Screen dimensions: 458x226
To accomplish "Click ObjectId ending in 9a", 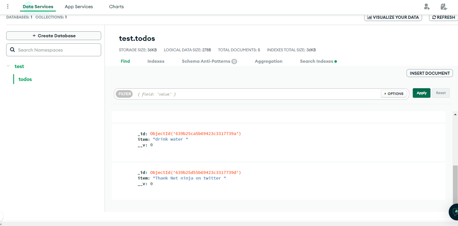I will click(x=196, y=134).
